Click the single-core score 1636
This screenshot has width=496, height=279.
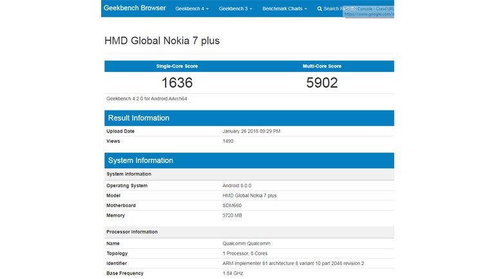pos(177,83)
